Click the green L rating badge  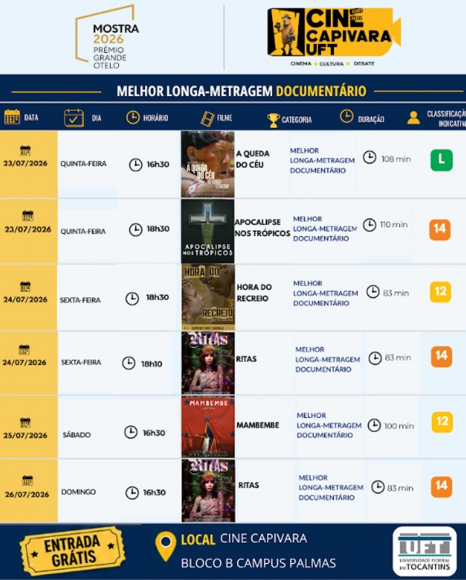click(441, 160)
